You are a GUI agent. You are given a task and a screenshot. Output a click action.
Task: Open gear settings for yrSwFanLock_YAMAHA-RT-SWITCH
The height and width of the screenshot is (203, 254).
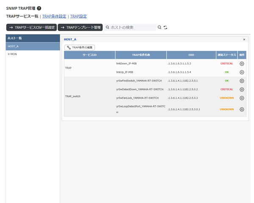click(x=242, y=98)
